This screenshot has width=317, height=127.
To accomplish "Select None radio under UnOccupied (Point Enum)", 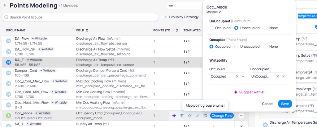I will click(265, 28).
